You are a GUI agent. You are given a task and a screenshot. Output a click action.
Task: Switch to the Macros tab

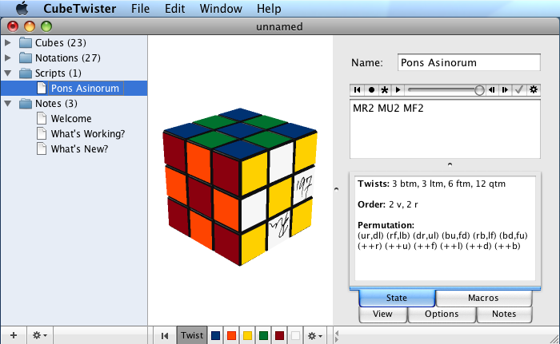coord(483,298)
